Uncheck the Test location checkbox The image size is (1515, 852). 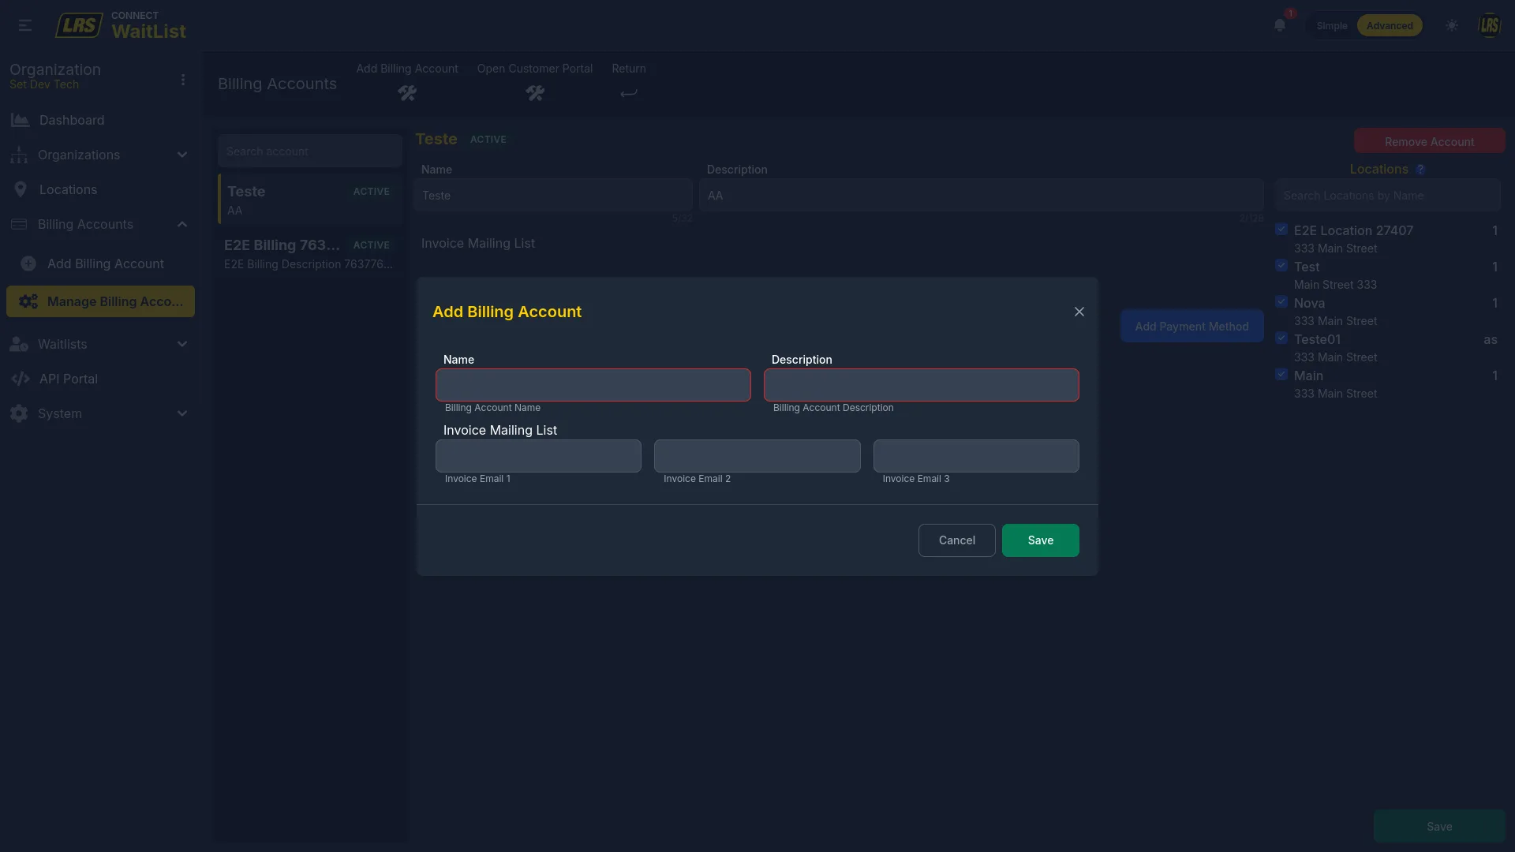click(1281, 266)
